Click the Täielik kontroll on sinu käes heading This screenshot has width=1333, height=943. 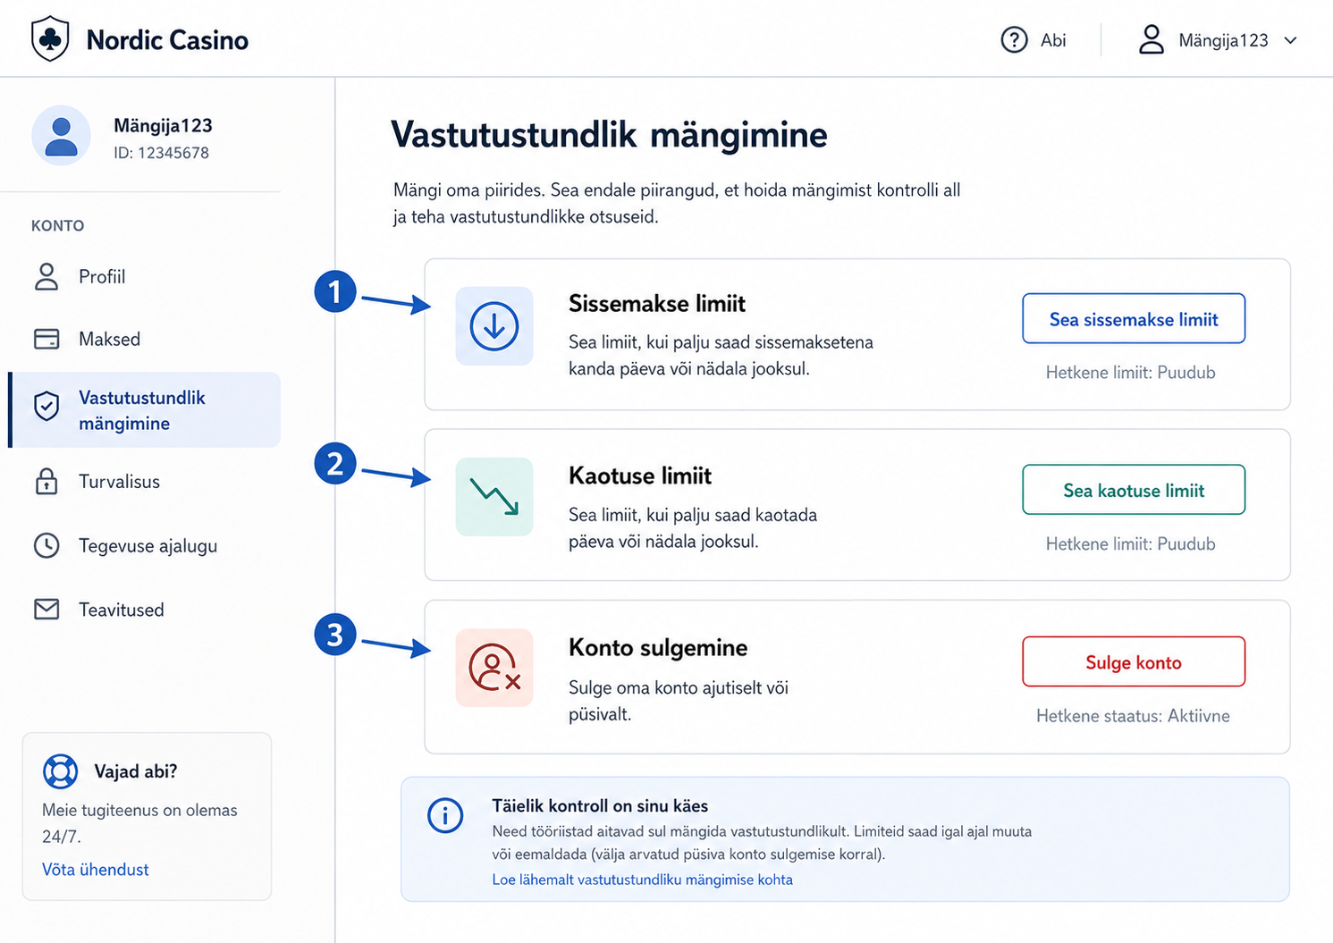(x=600, y=805)
